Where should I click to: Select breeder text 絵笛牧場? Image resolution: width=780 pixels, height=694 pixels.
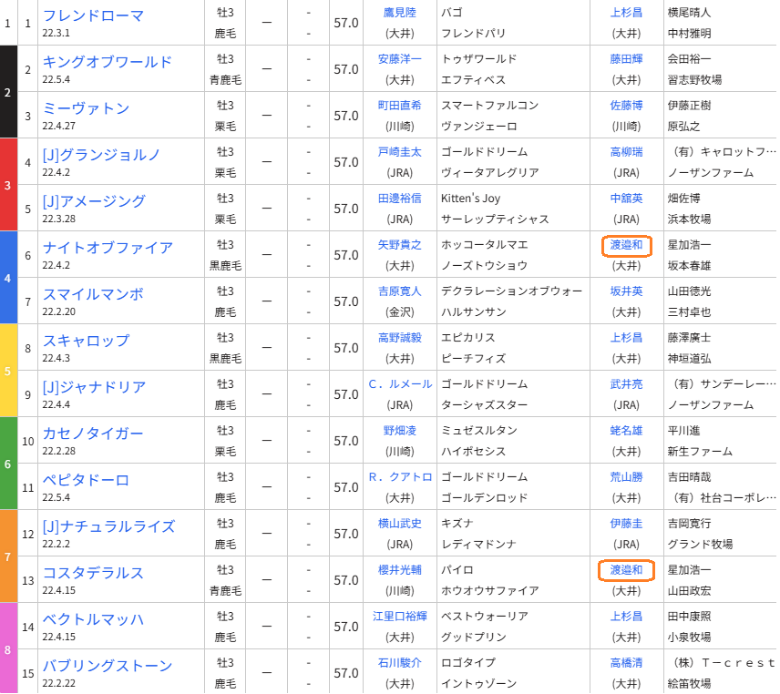[689, 684]
